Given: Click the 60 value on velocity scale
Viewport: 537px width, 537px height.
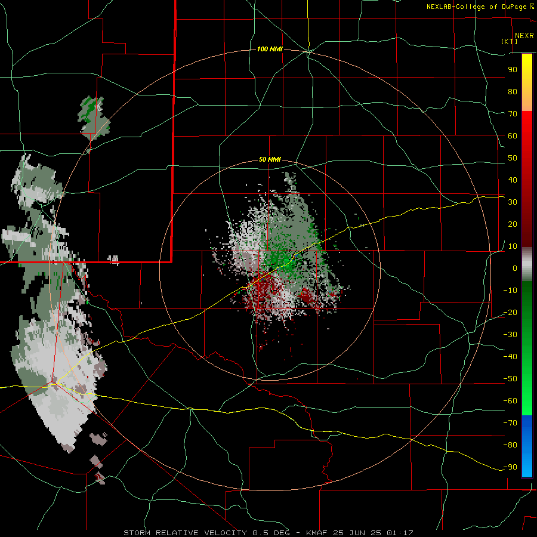Looking at the screenshot, I should point(513,135).
